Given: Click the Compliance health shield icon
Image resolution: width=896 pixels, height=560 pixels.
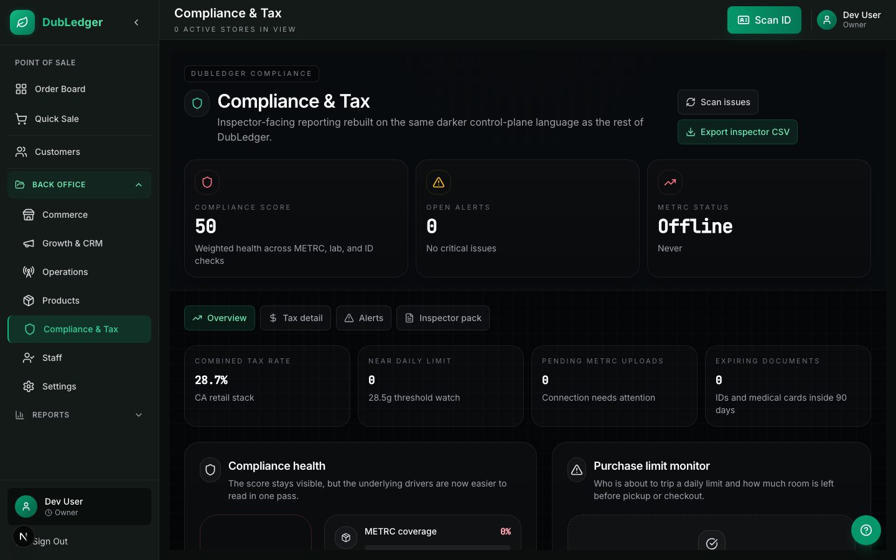Looking at the screenshot, I should 210,470.
